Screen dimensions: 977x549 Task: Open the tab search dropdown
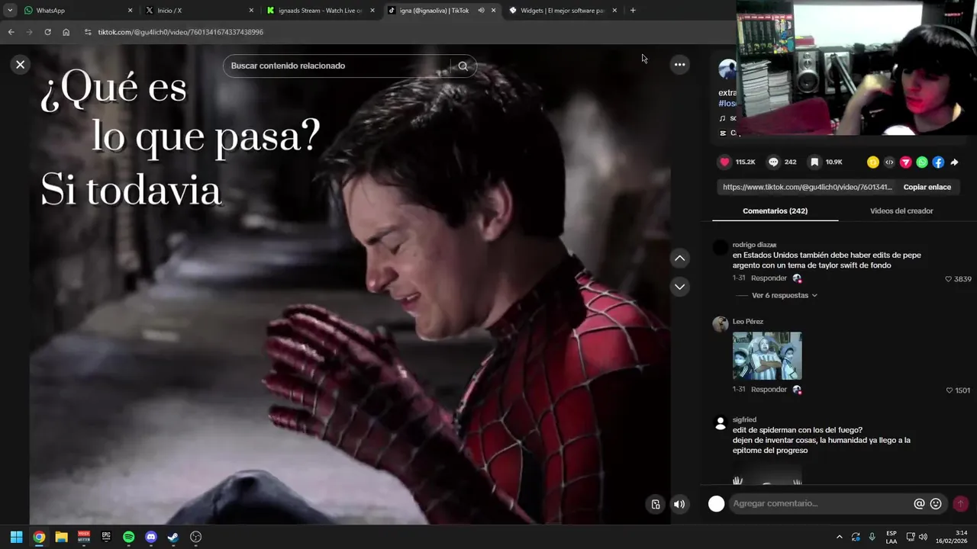[x=10, y=11]
